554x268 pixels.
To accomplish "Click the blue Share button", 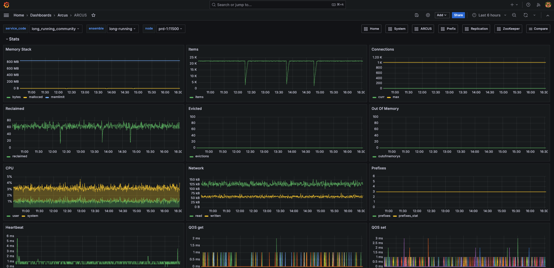I will (x=458, y=15).
